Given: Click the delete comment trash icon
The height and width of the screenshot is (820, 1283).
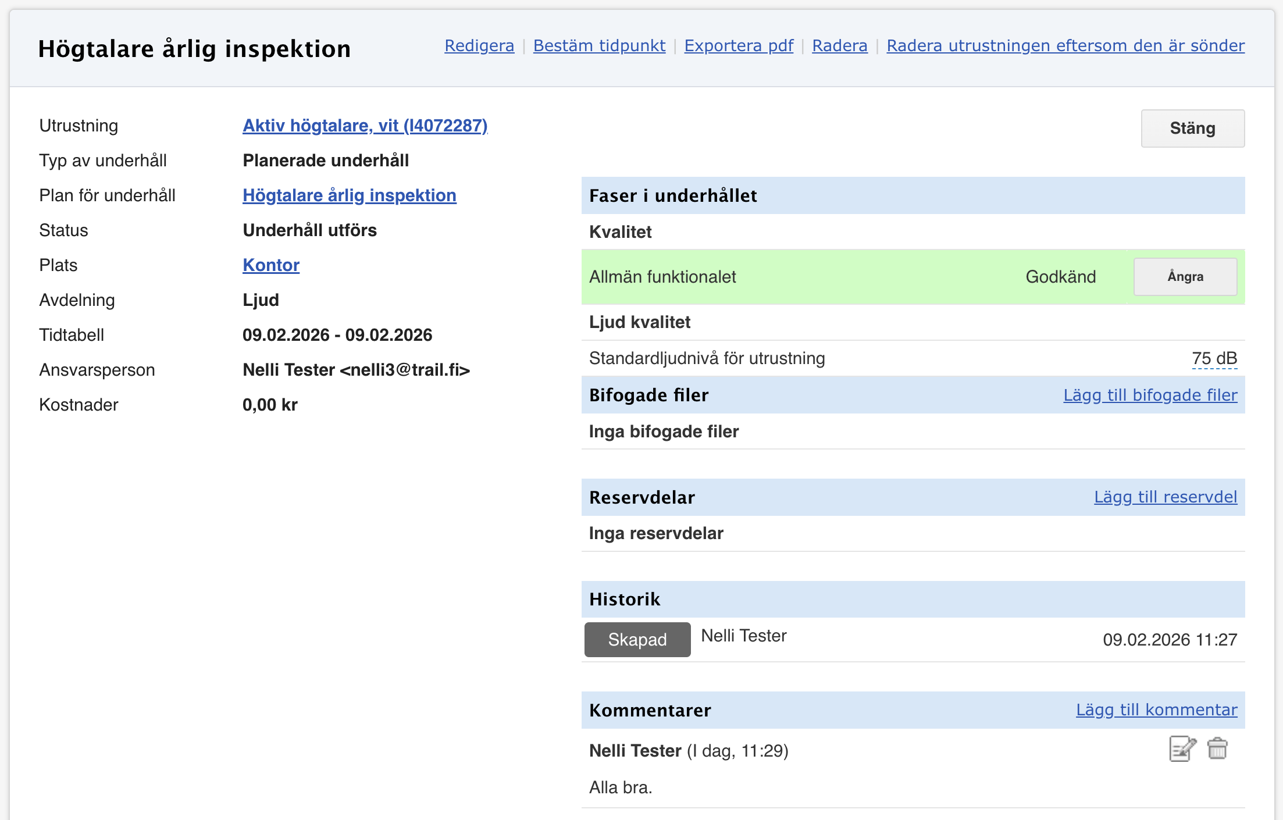Looking at the screenshot, I should (x=1217, y=749).
